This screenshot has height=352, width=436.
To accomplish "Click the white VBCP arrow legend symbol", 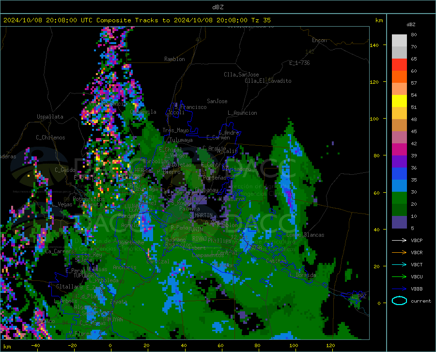I will tap(399, 240).
